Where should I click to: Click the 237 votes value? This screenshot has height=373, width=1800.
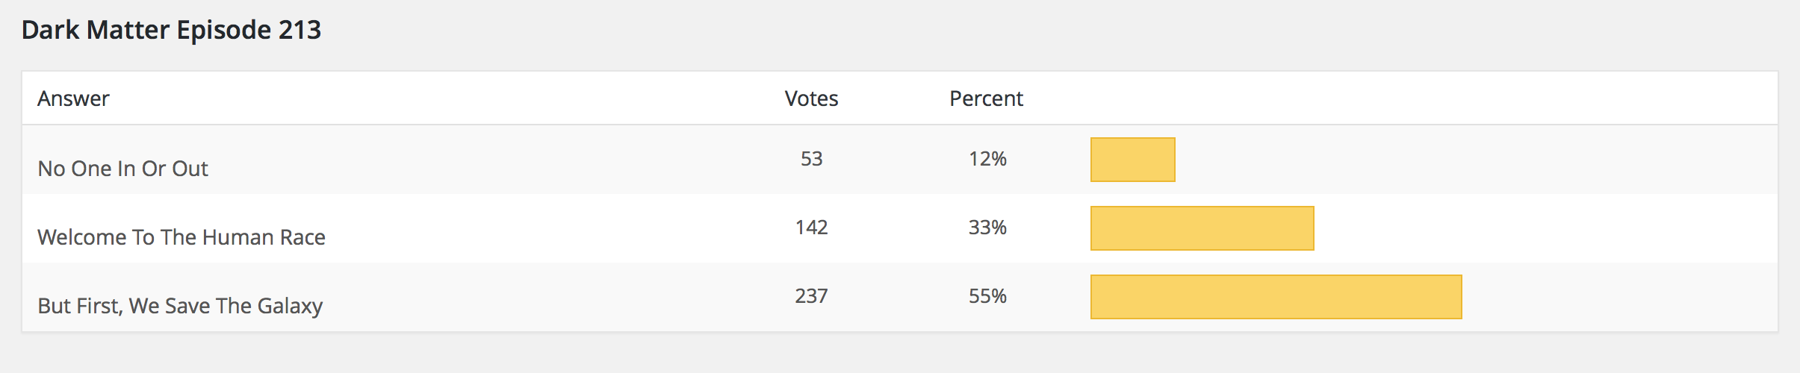[811, 296]
